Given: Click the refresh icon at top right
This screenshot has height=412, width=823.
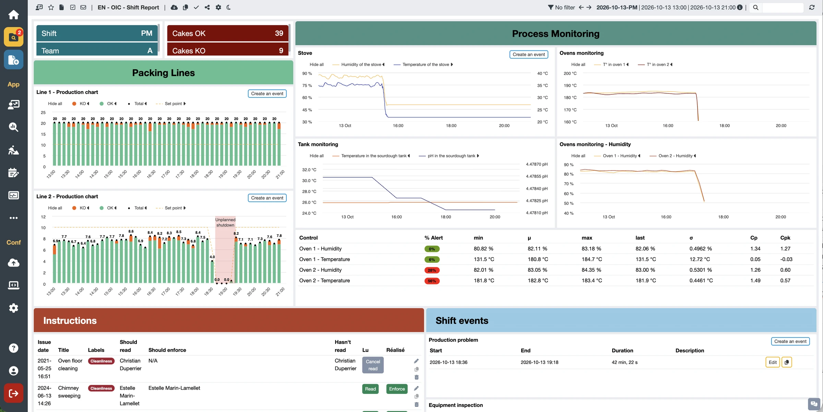Looking at the screenshot, I should coord(812,7).
